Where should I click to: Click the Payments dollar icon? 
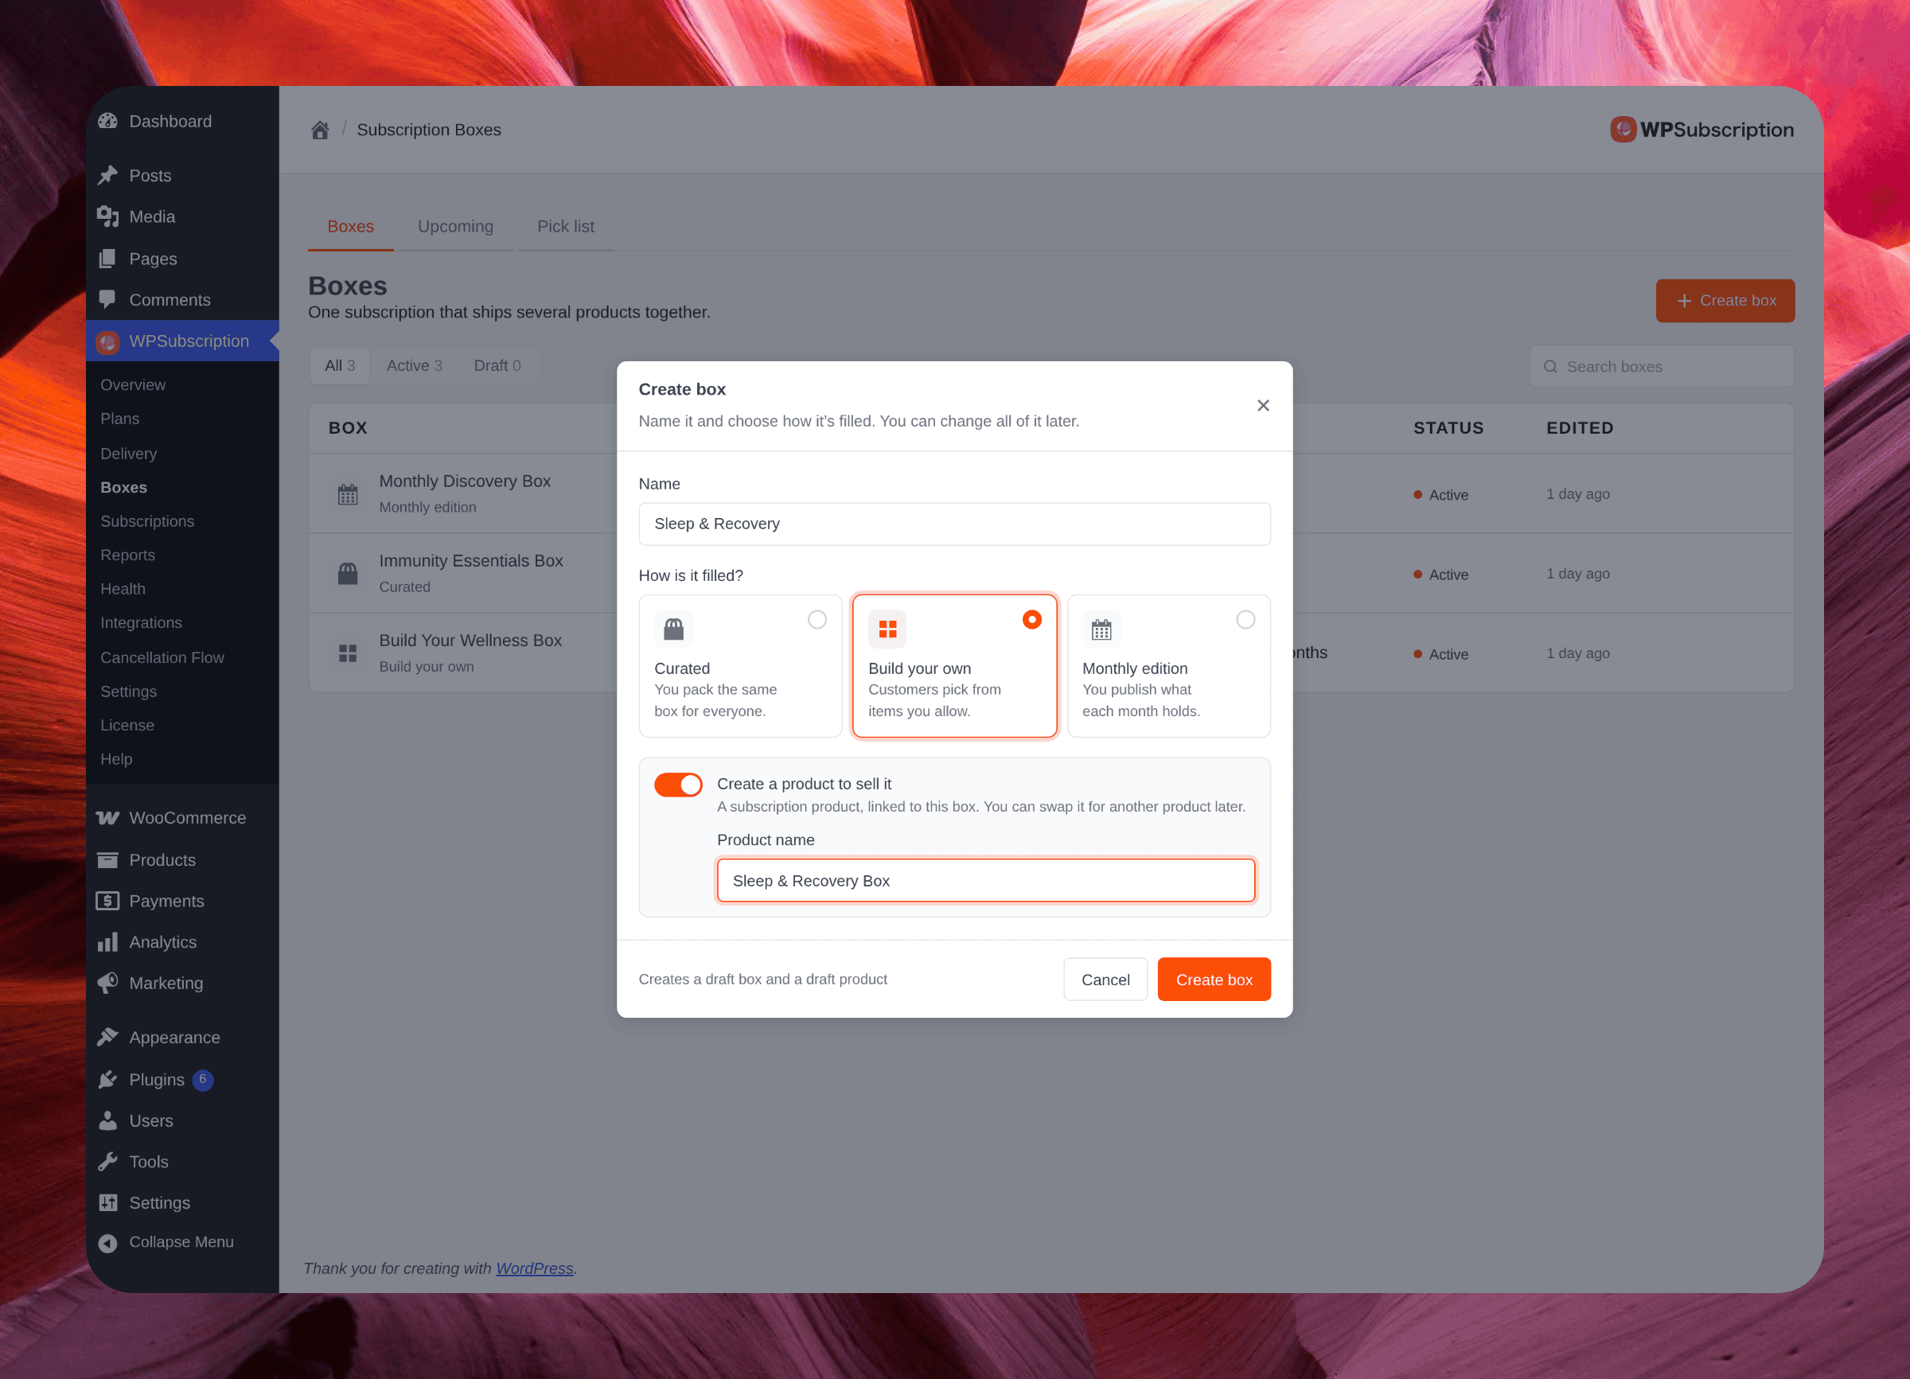(x=107, y=901)
